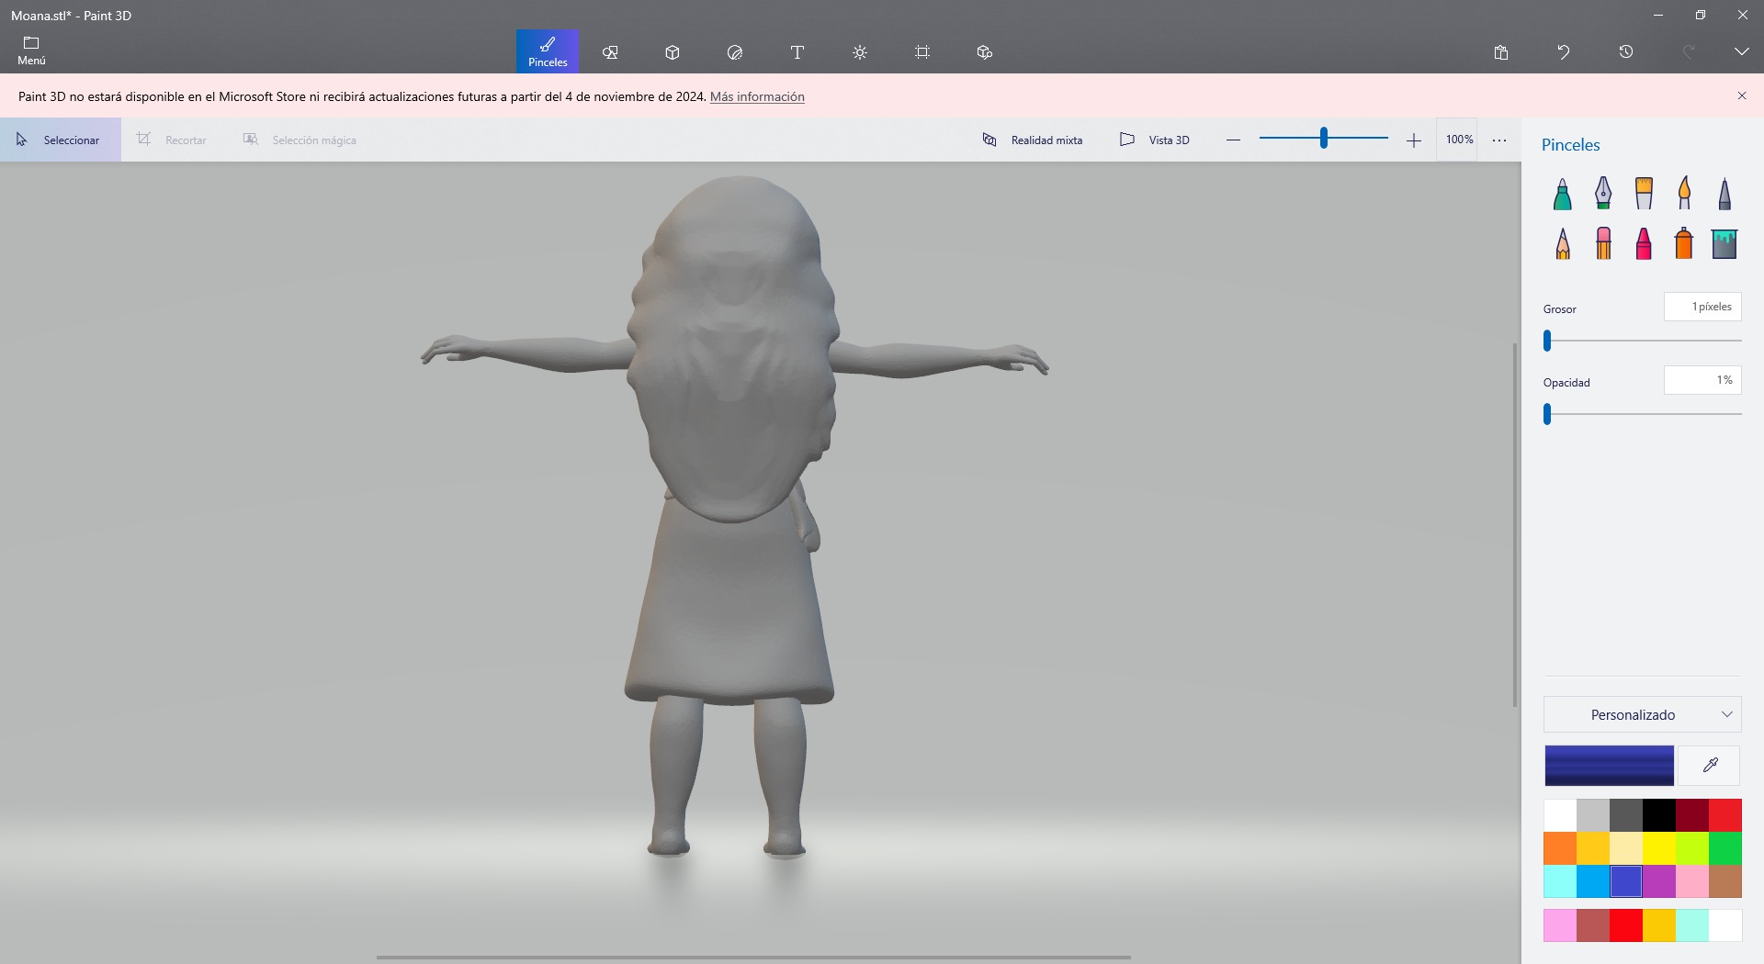Screen dimensions: 1764x964
Task: Expand the top bar chevron
Action: [1742, 52]
